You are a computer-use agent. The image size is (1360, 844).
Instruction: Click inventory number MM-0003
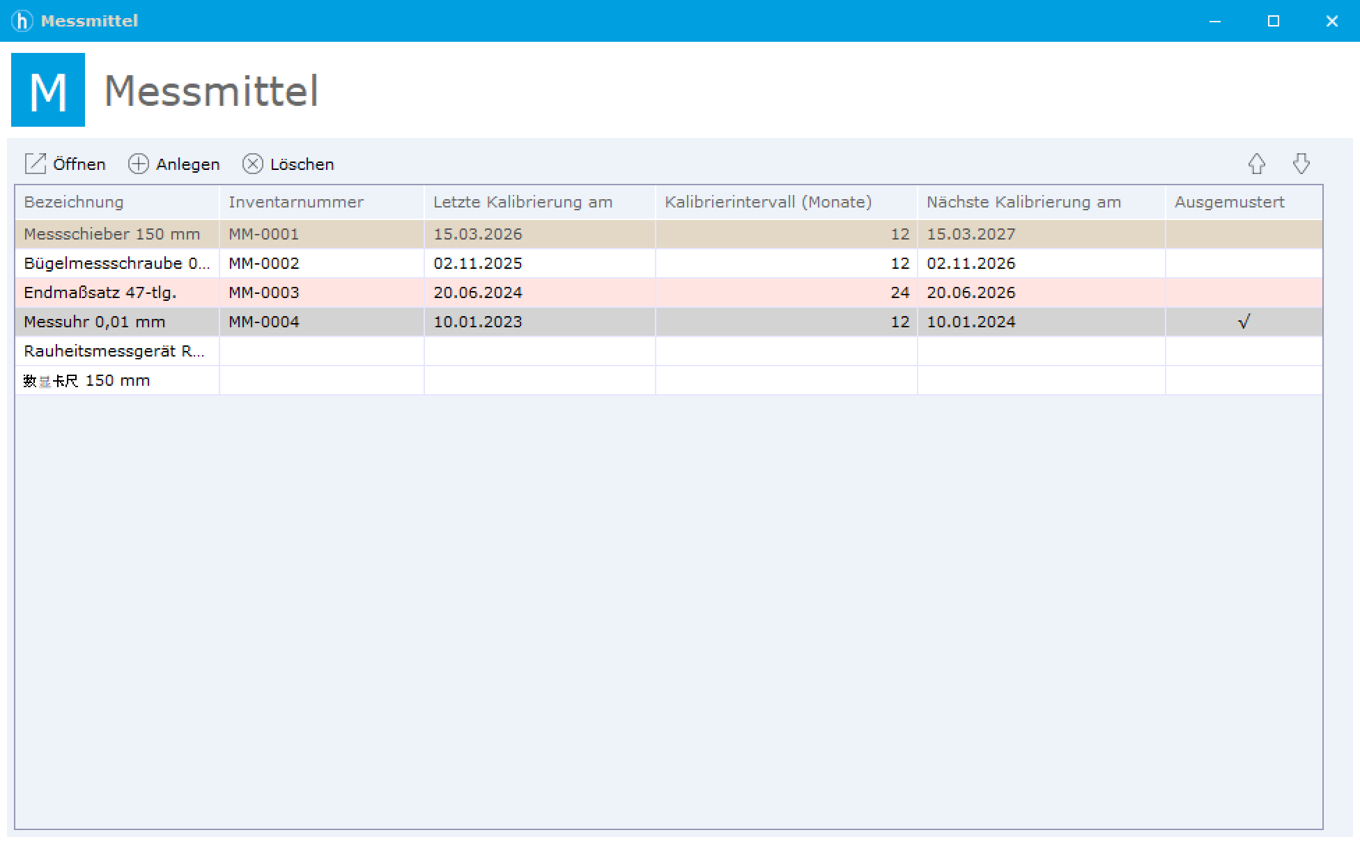pos(264,292)
